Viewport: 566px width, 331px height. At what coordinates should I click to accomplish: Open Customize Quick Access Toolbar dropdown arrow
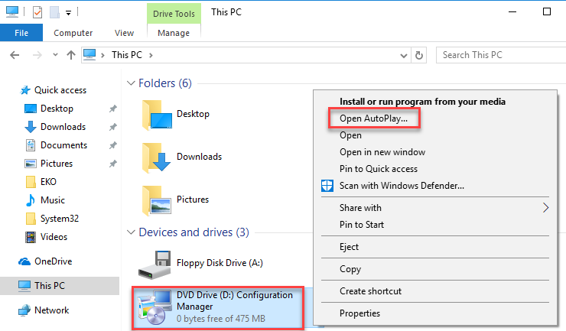click(x=68, y=13)
